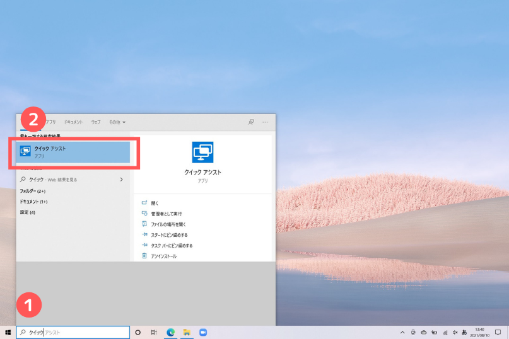The height and width of the screenshot is (339, 509).
Task: Open the three-dot options menu in search panel
Action: 265,122
